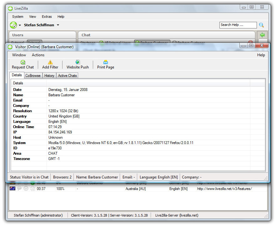The height and width of the screenshot is (225, 276).
Task: Click 'Status: Visitor is in Chat' in status bar
Action: [29, 177]
